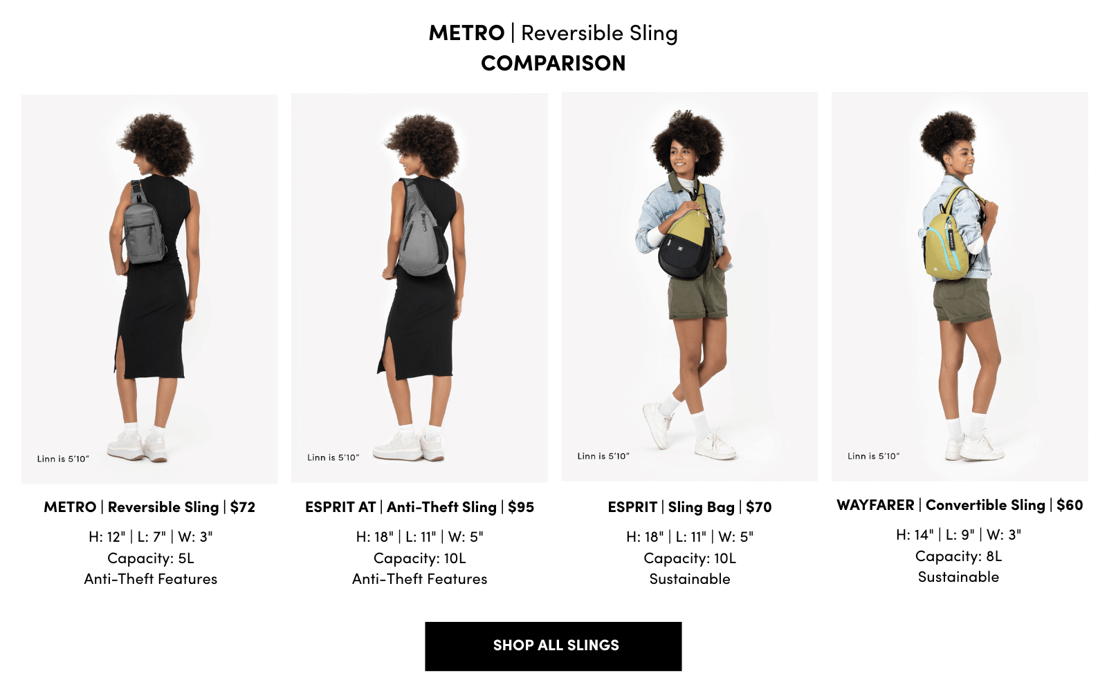Click the yellow-and-black ESPRIT Sling Bag photo
1107x691 pixels.
click(x=689, y=286)
